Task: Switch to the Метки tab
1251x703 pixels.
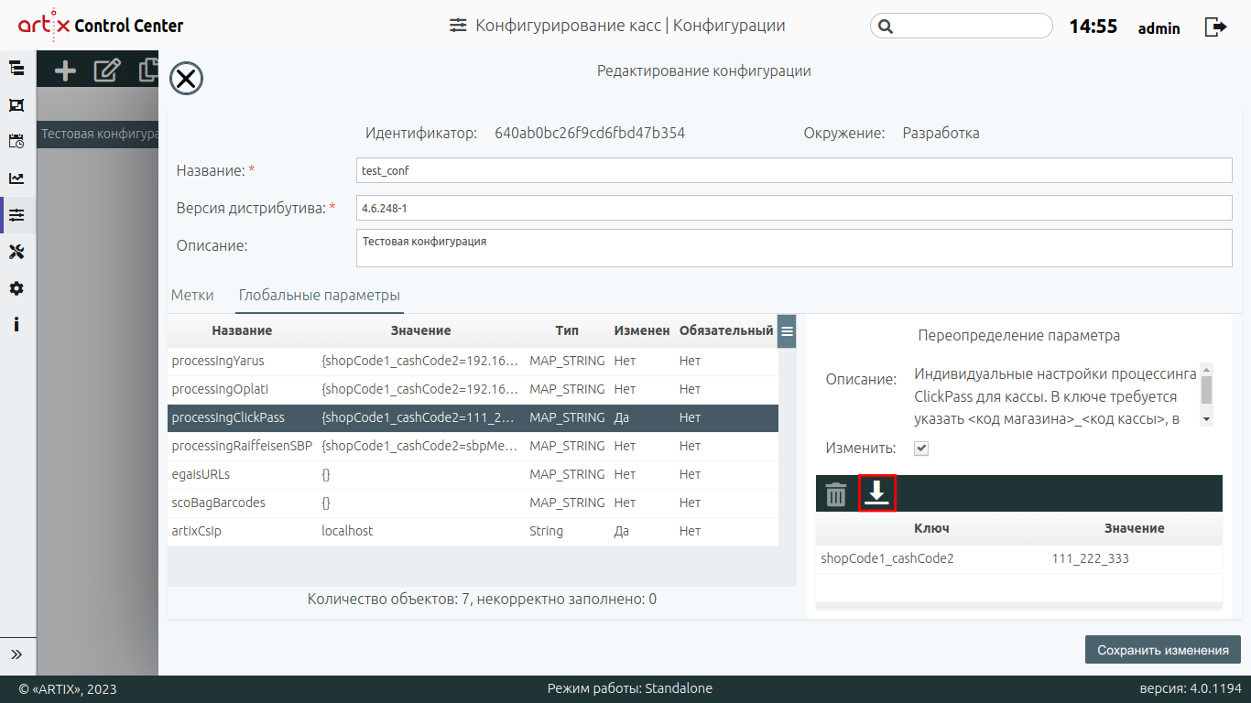Action: 192,295
